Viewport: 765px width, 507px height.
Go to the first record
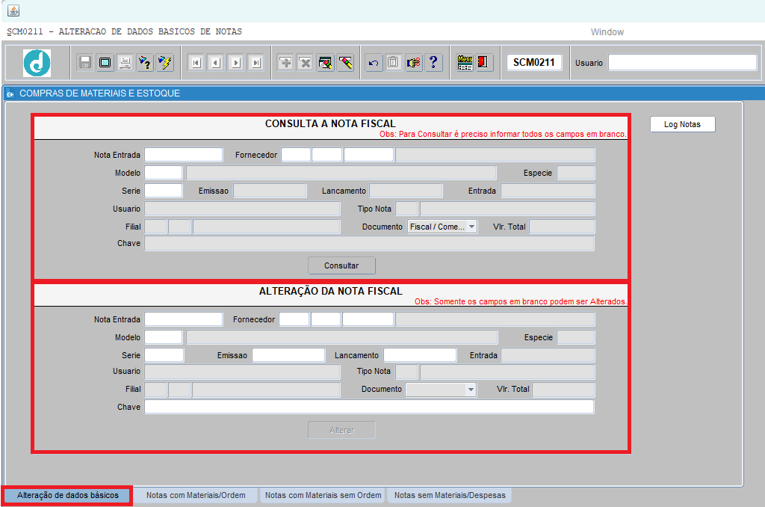coord(196,63)
